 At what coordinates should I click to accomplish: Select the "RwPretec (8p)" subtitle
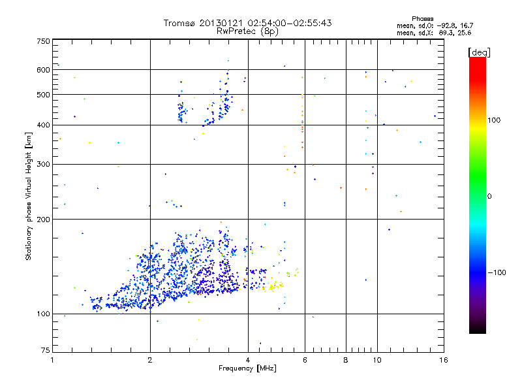[247, 31]
